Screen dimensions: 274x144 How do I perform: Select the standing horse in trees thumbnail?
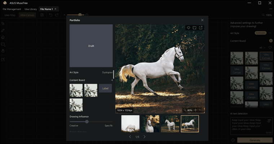tap(170, 124)
